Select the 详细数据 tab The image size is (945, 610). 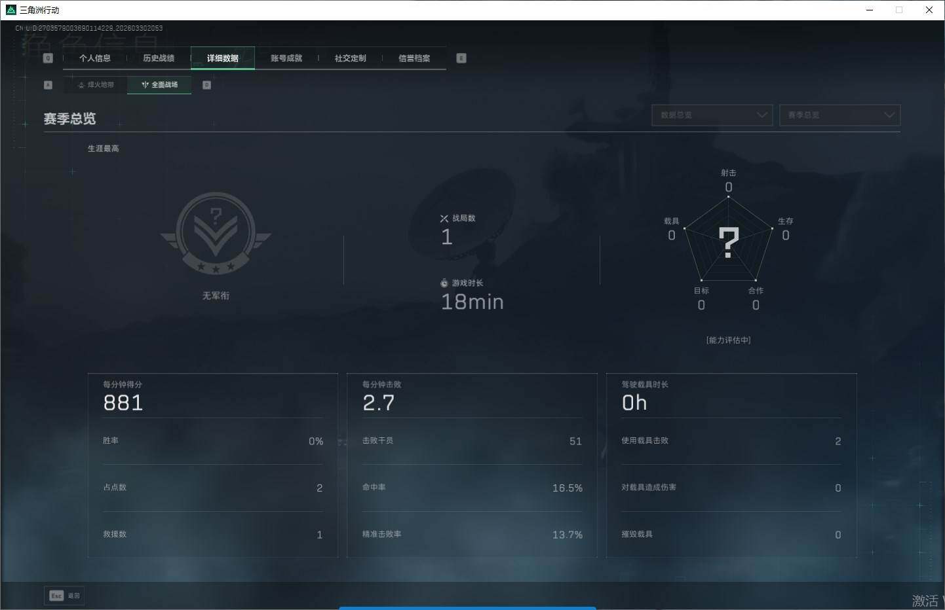pos(223,58)
